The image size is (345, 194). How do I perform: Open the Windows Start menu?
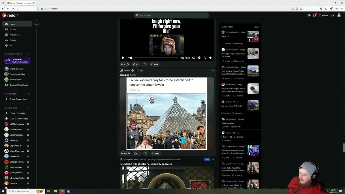pyautogui.click(x=3, y=191)
